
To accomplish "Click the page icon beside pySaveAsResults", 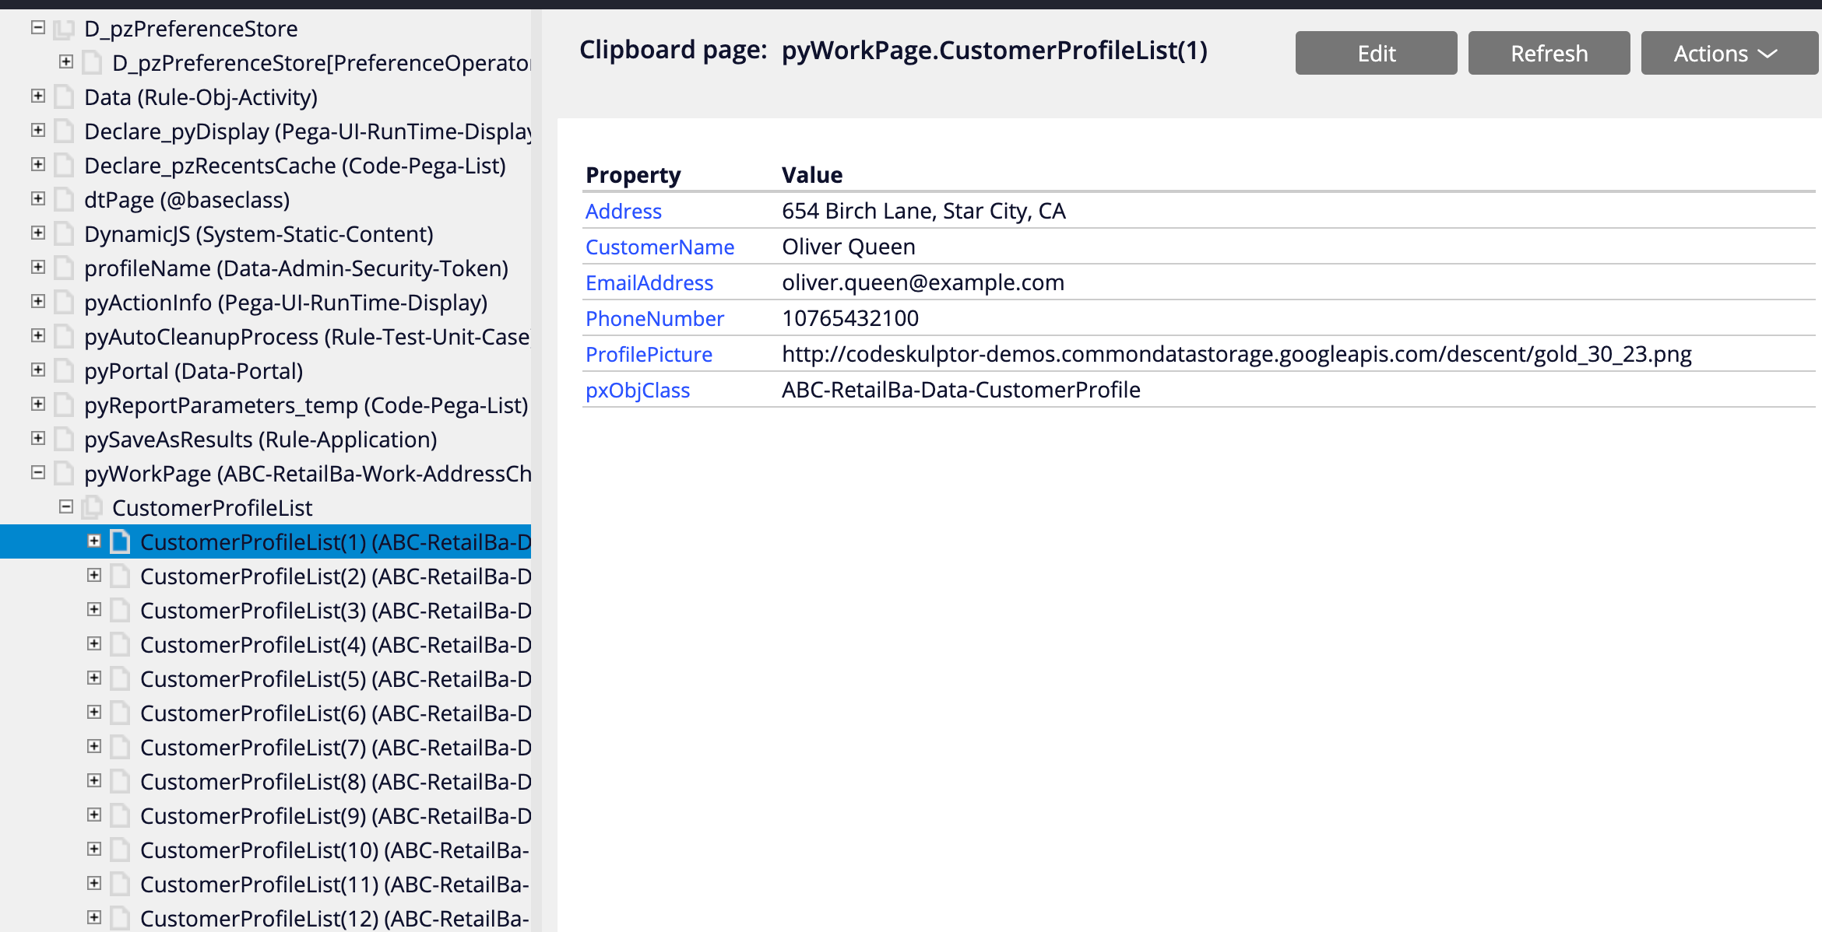I will (x=64, y=439).
